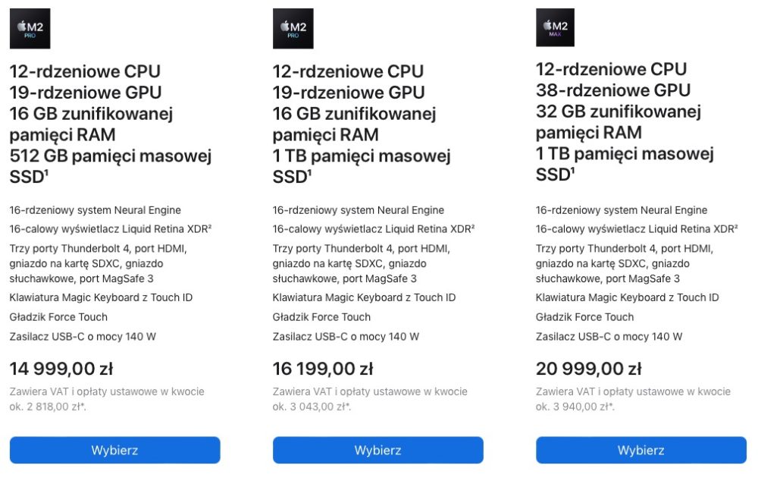Viewport: 758px width, 481px height.
Task: Choose the 14 999,00 zł configuration with Wybierz
Action: click(x=115, y=450)
